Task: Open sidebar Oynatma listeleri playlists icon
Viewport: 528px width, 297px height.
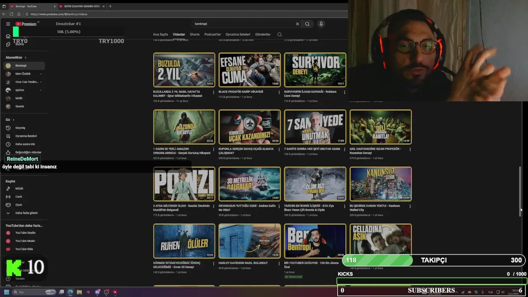Action: 8,136
